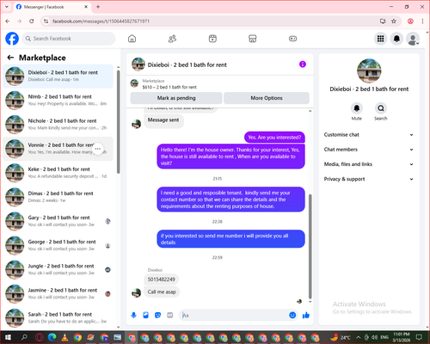The width and height of the screenshot is (430, 344).
Task: Open the Dimas conversation
Action: click(x=58, y=197)
